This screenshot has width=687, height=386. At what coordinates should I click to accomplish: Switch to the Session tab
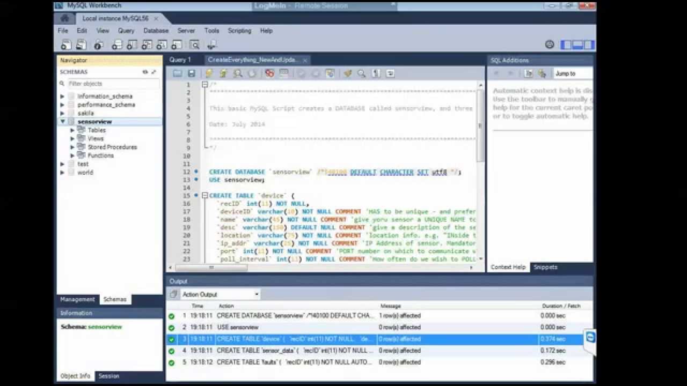108,376
